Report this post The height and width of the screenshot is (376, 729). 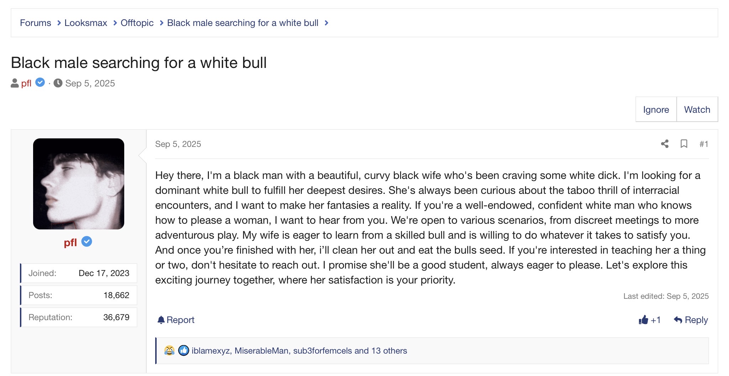click(x=176, y=320)
